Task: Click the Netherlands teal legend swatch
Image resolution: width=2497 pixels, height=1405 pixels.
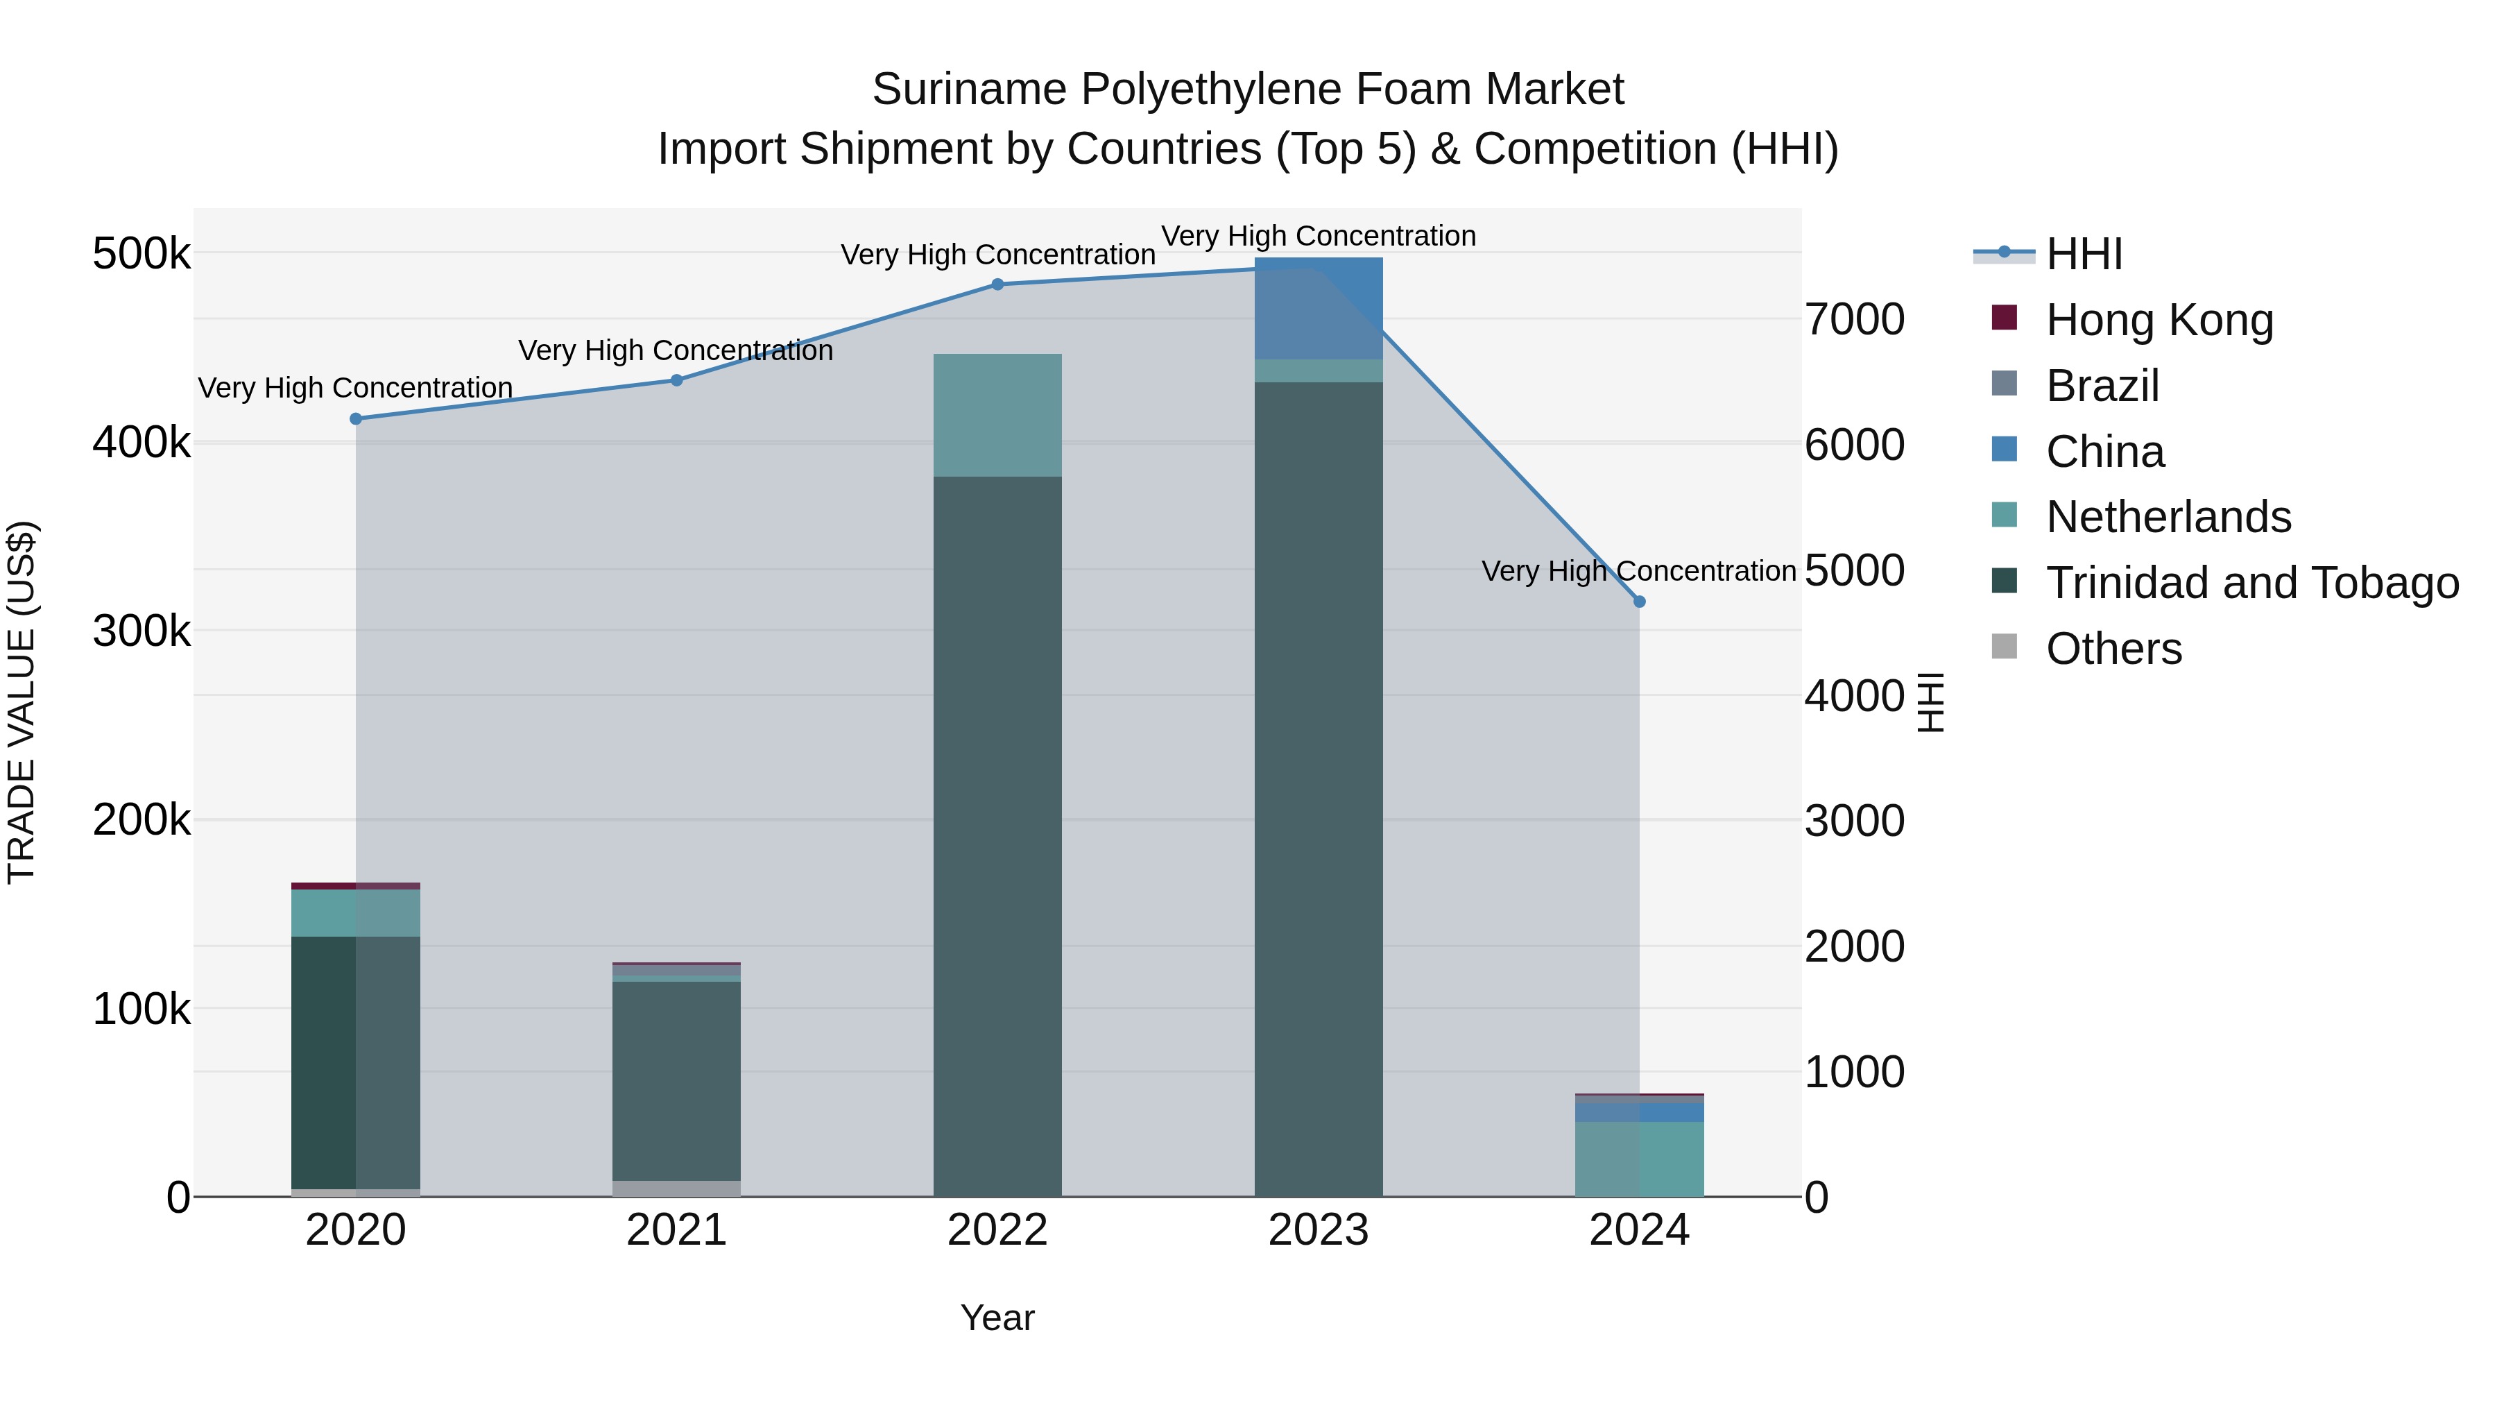Action: tap(2004, 515)
